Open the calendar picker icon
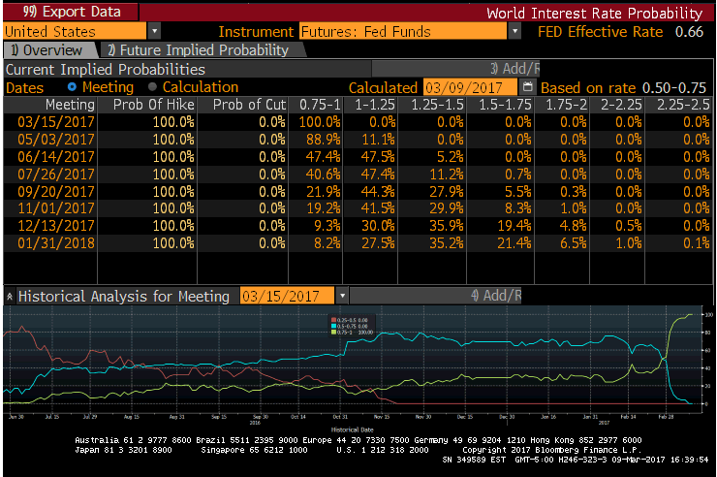The height and width of the screenshot is (477, 717). pyautogui.click(x=527, y=87)
